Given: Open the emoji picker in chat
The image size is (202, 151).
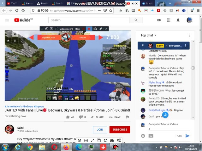Looking at the screenshot, I should 143,136.
